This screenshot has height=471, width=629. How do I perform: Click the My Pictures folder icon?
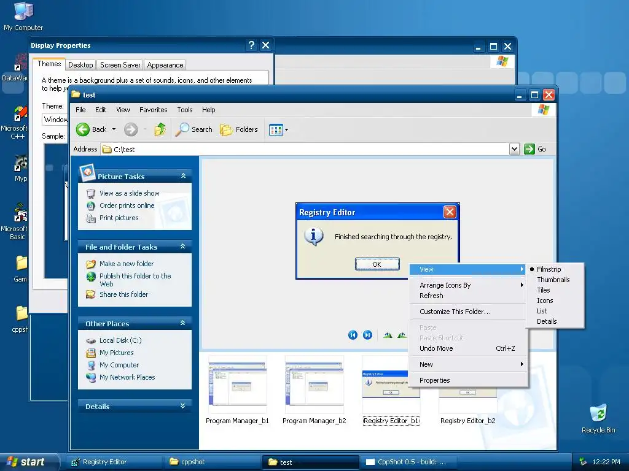pyautogui.click(x=91, y=353)
